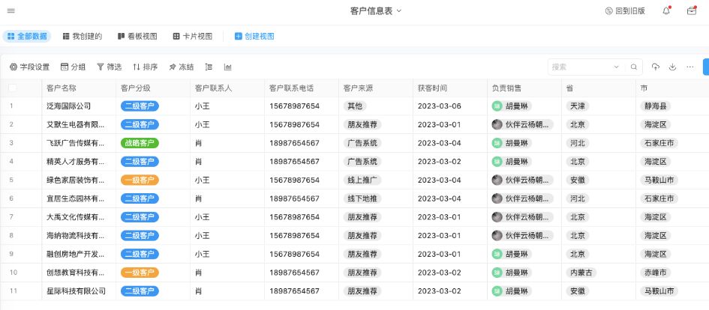The image size is (709, 310).
Task: Click the 天津 province tag
Action: [x=578, y=106]
